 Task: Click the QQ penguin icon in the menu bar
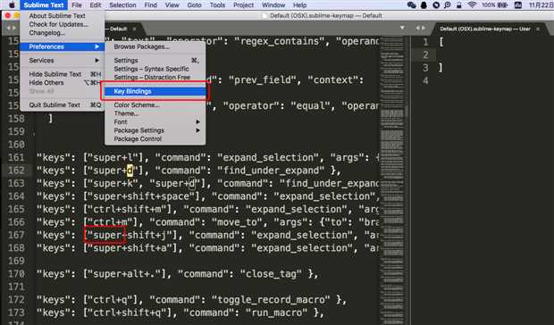pyautogui.click(x=424, y=5)
